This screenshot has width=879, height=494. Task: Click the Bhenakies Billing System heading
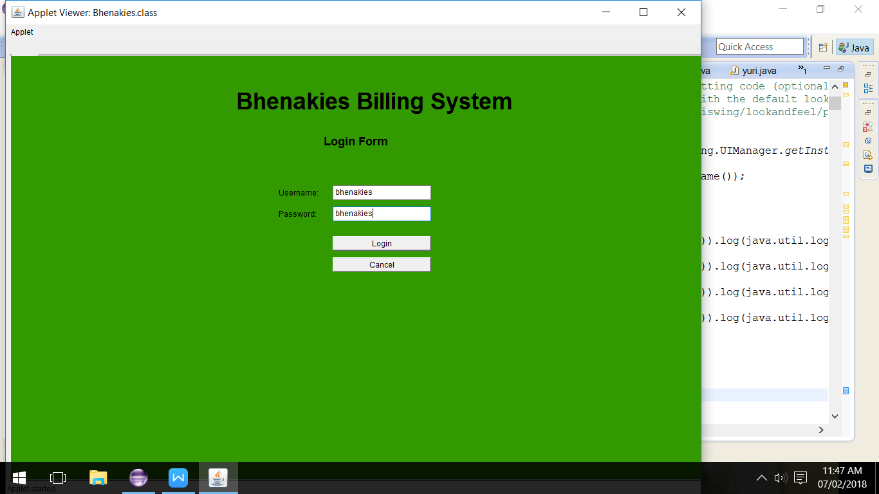click(x=375, y=102)
